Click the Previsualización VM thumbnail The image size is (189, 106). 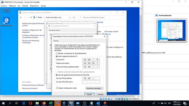click(172, 30)
